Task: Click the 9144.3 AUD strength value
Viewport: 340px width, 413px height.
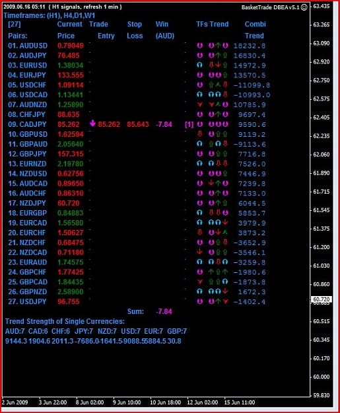Action: (16, 341)
